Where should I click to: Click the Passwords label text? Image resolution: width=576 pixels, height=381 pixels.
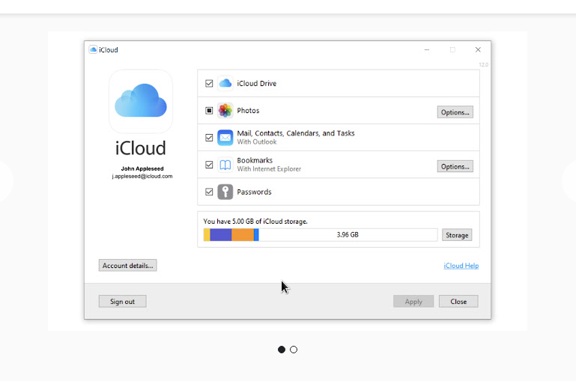pyautogui.click(x=254, y=192)
